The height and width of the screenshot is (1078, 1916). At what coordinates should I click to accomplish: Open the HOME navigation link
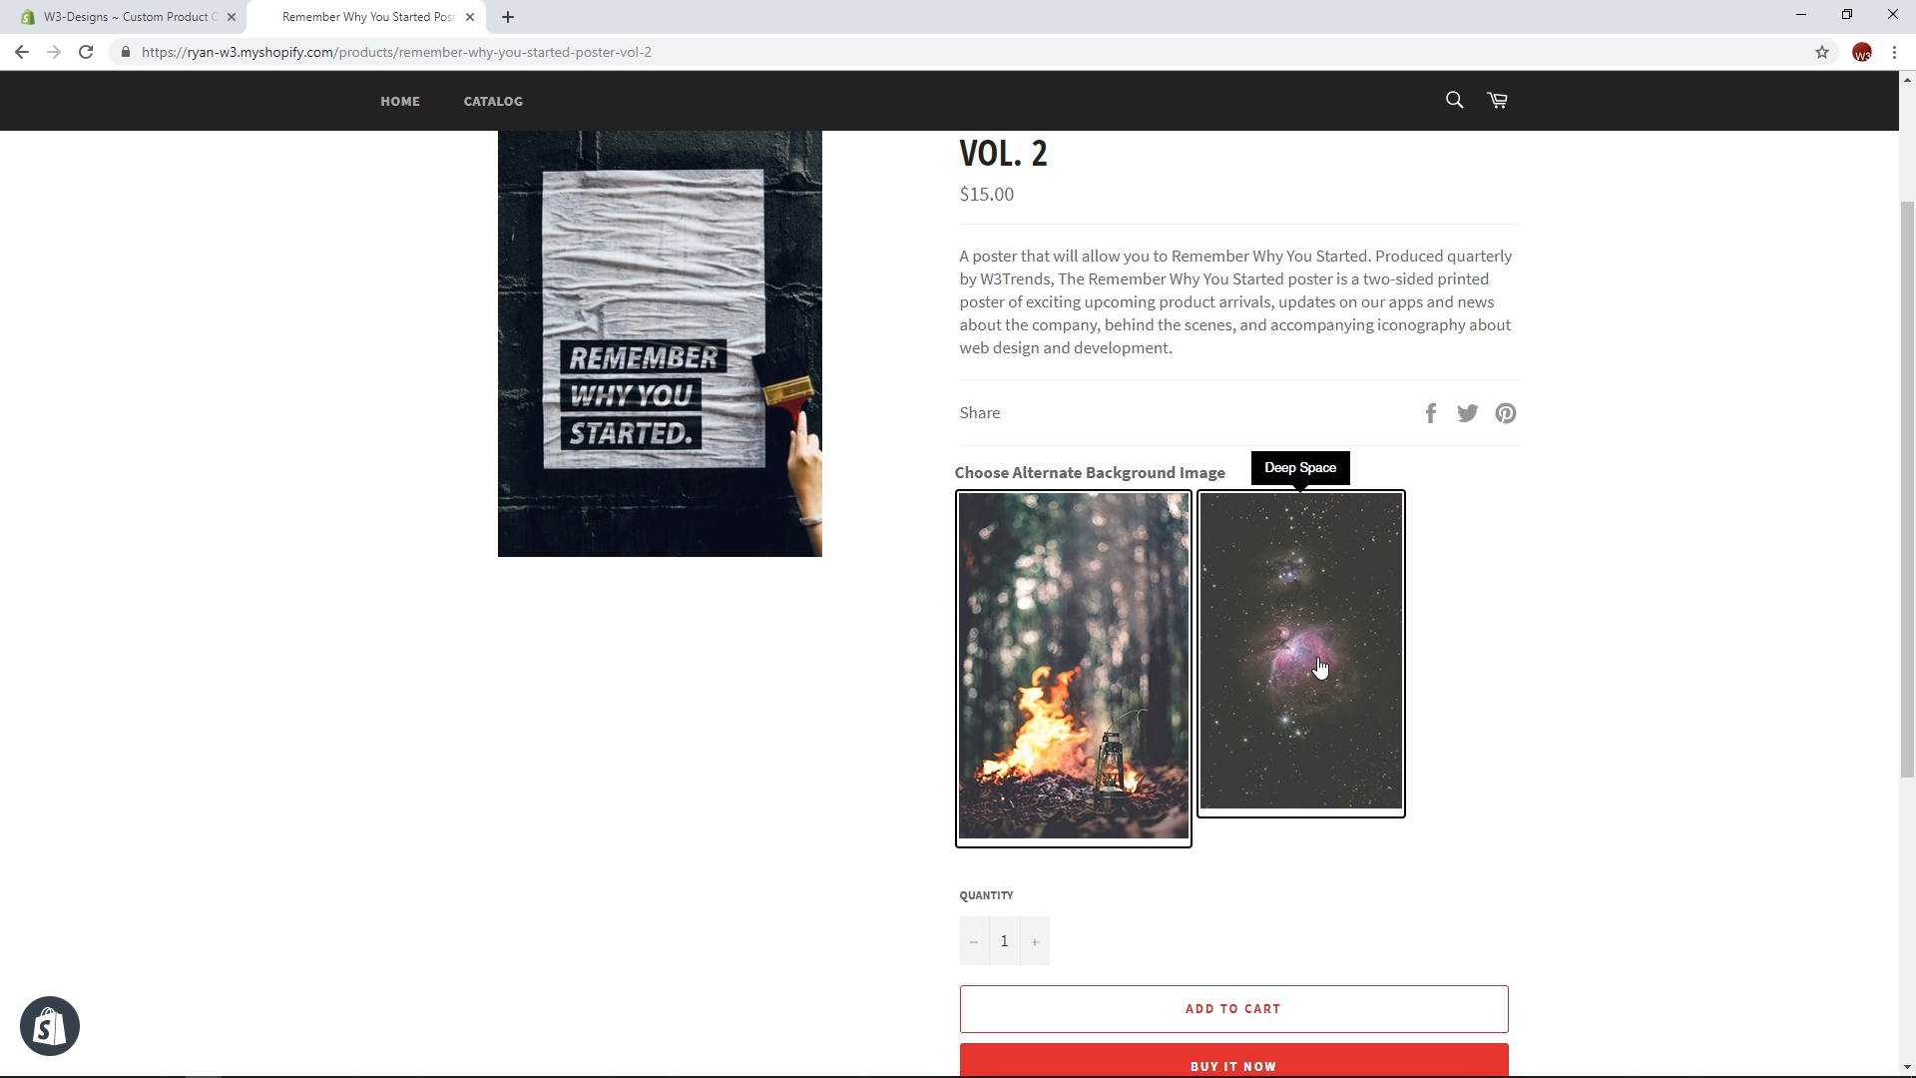(400, 101)
